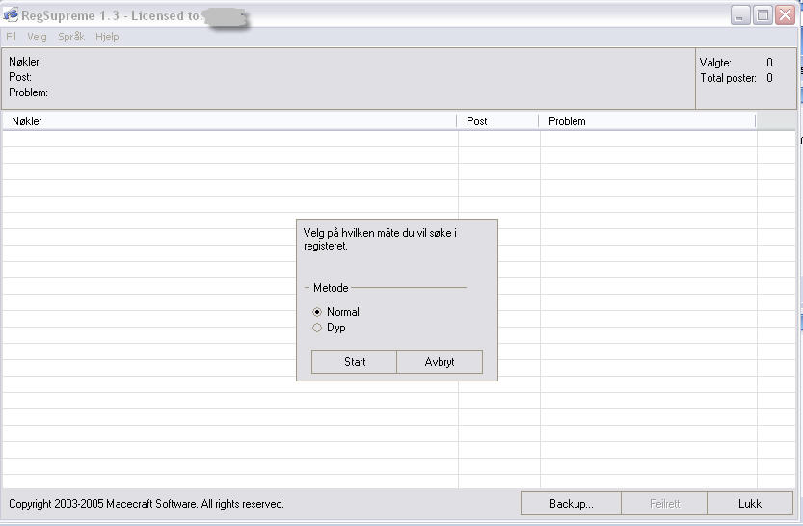Image resolution: width=803 pixels, height=526 pixels.
Task: Open the Backup... dialog
Action: 571,504
